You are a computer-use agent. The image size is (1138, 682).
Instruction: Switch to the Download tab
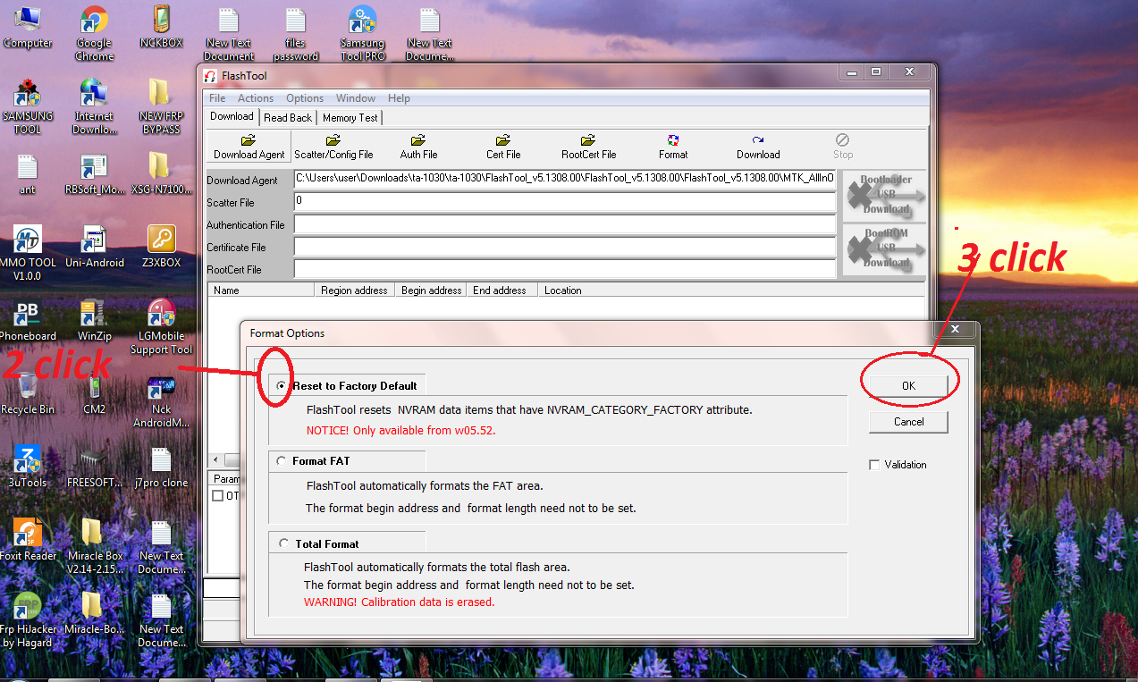point(232,116)
